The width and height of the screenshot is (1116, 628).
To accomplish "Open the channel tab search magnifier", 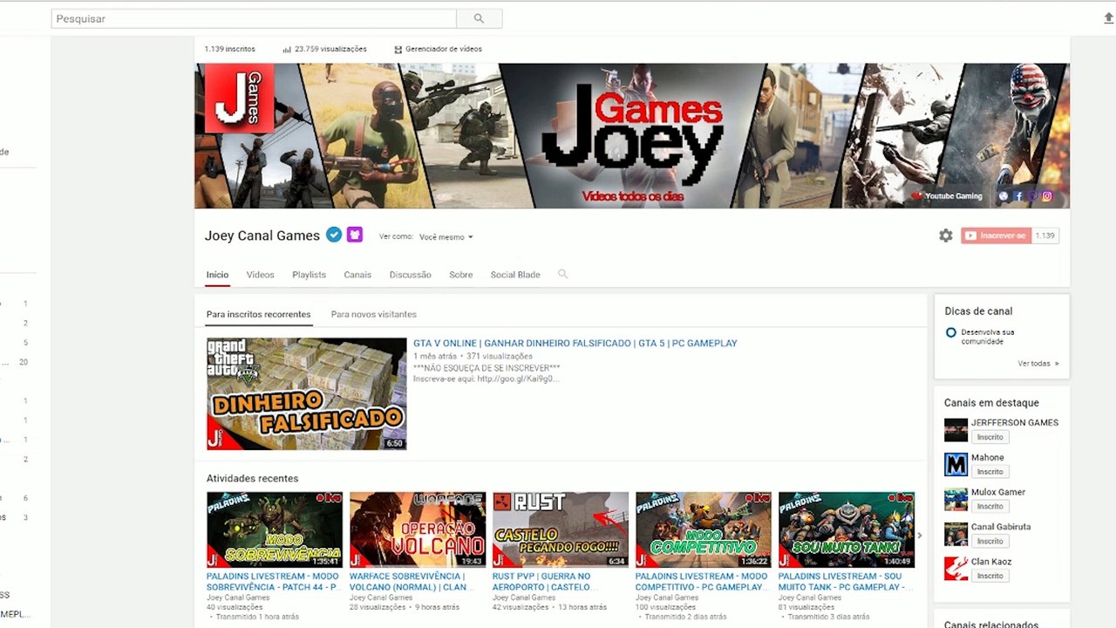I will (562, 274).
